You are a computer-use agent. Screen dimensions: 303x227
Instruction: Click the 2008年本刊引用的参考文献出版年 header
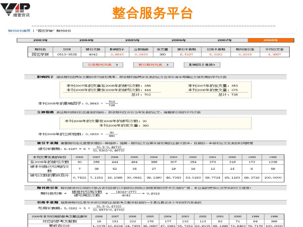coord(60,216)
